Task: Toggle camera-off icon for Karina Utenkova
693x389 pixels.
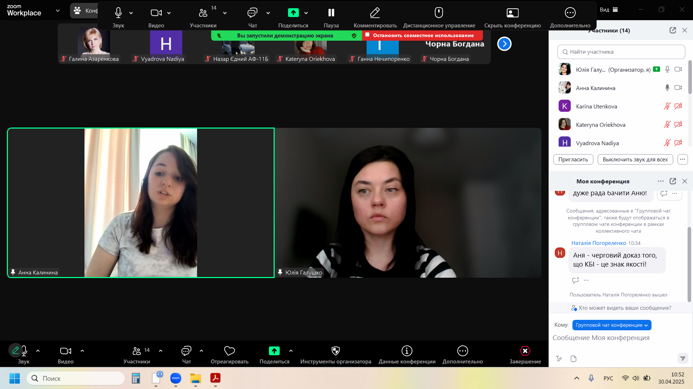Action: pos(678,106)
